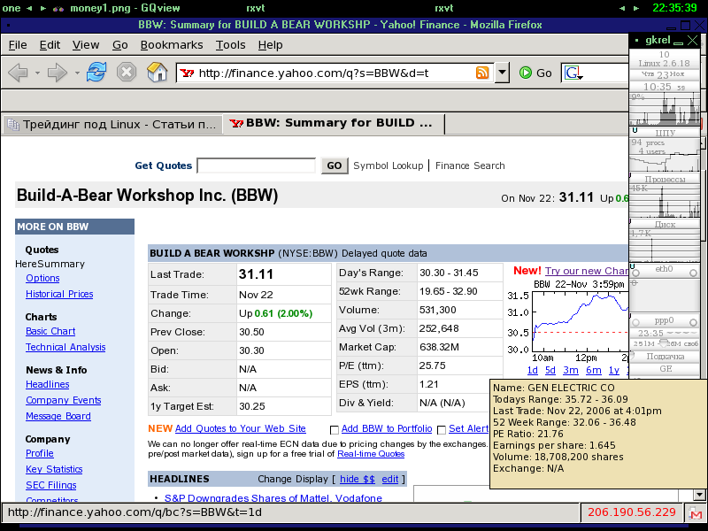The image size is (708, 531).
Task: Open the Options quotes link
Action: [42, 278]
